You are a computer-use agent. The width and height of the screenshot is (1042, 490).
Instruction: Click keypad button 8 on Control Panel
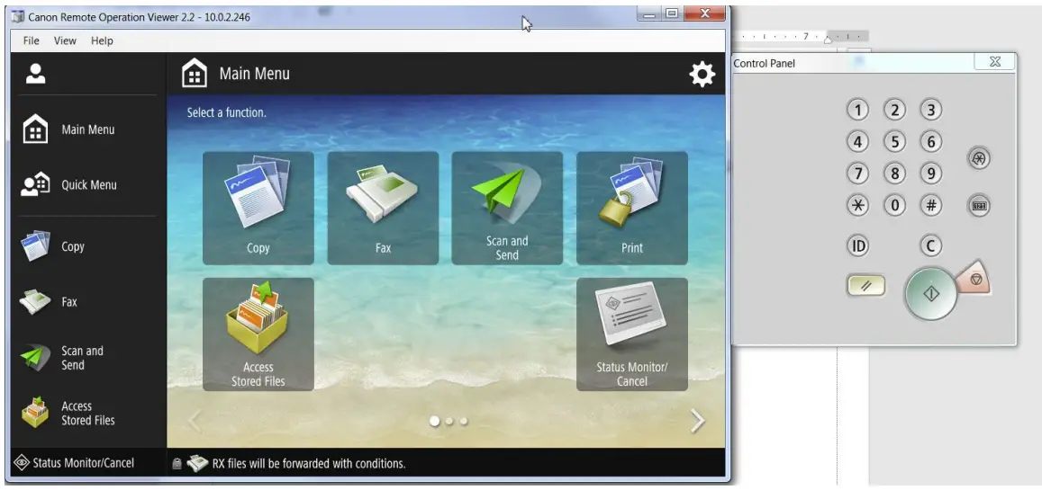click(x=894, y=174)
